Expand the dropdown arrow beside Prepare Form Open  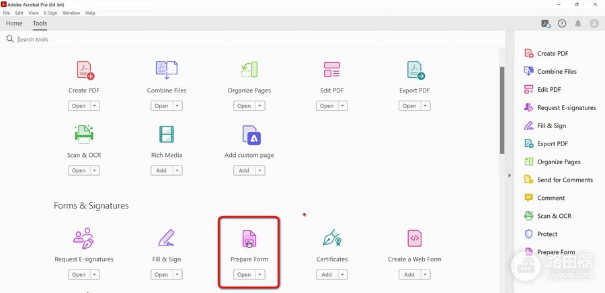pyautogui.click(x=260, y=274)
